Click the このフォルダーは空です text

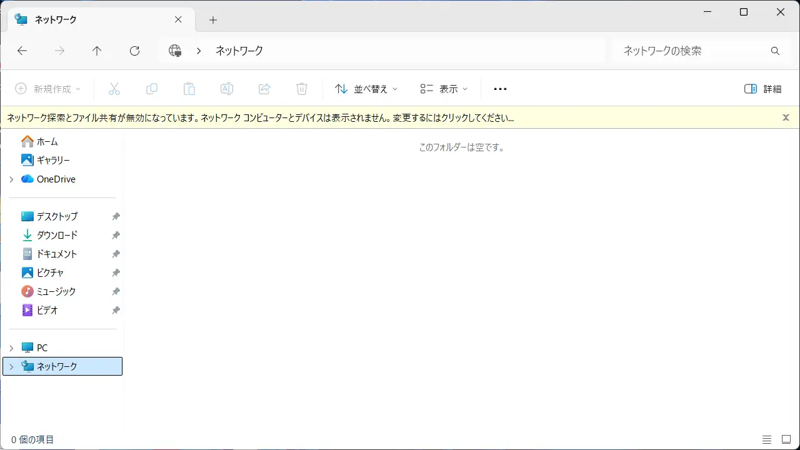click(x=462, y=147)
